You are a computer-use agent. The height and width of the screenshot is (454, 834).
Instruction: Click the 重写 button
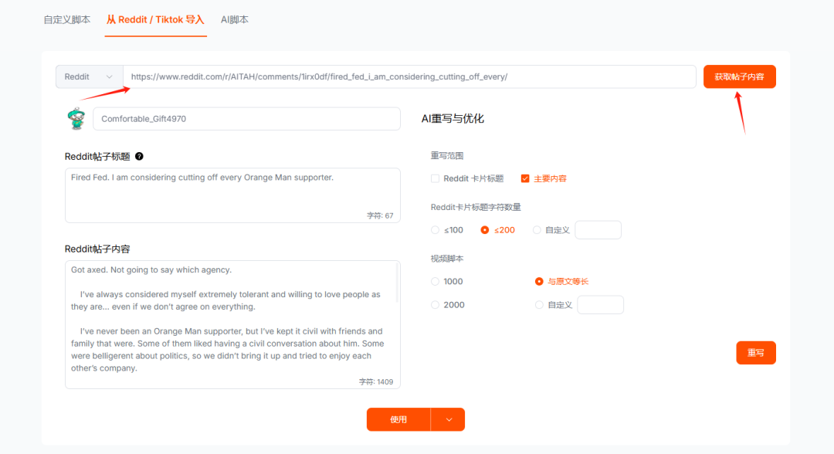pos(755,352)
